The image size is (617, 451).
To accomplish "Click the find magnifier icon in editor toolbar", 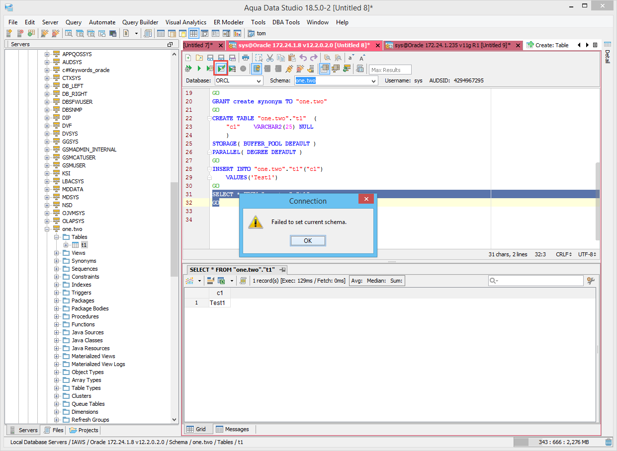I will [x=328, y=58].
